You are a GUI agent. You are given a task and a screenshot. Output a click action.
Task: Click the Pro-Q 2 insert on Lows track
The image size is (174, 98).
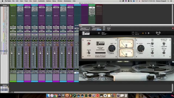(20, 7)
